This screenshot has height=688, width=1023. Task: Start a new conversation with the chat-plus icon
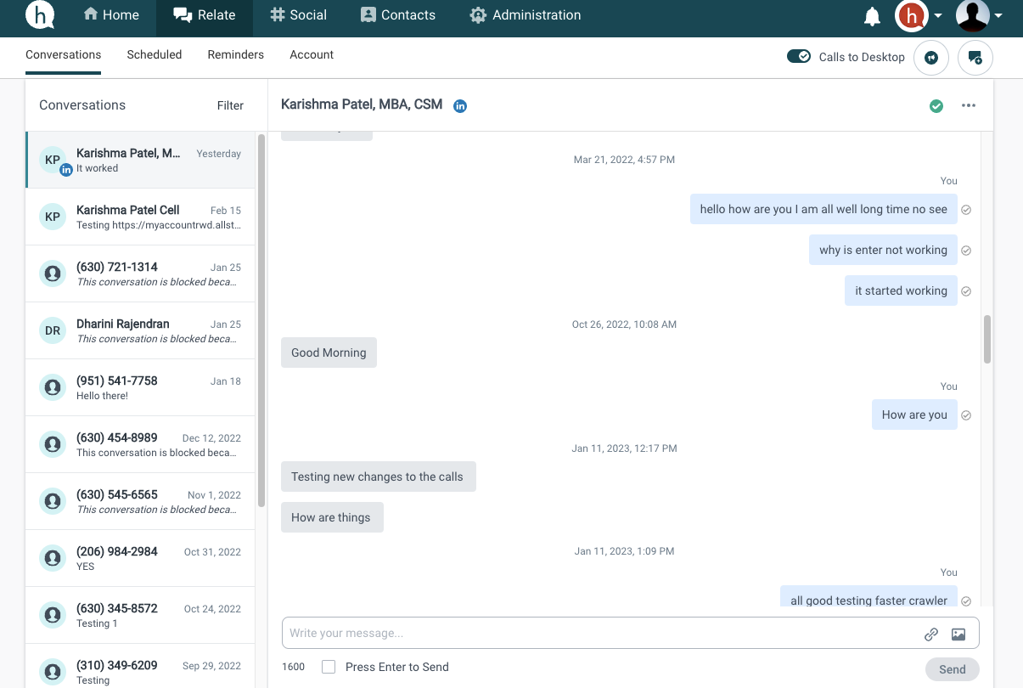click(975, 57)
